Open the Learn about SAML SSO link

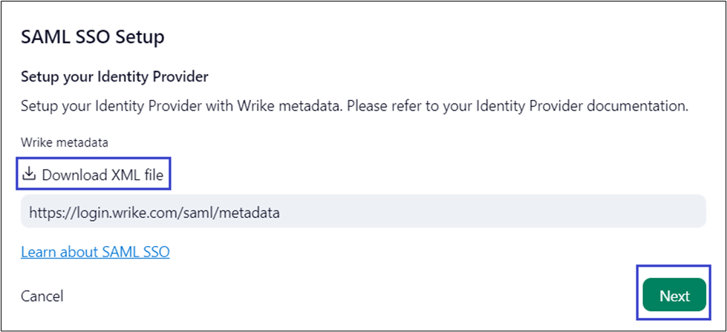(x=95, y=252)
